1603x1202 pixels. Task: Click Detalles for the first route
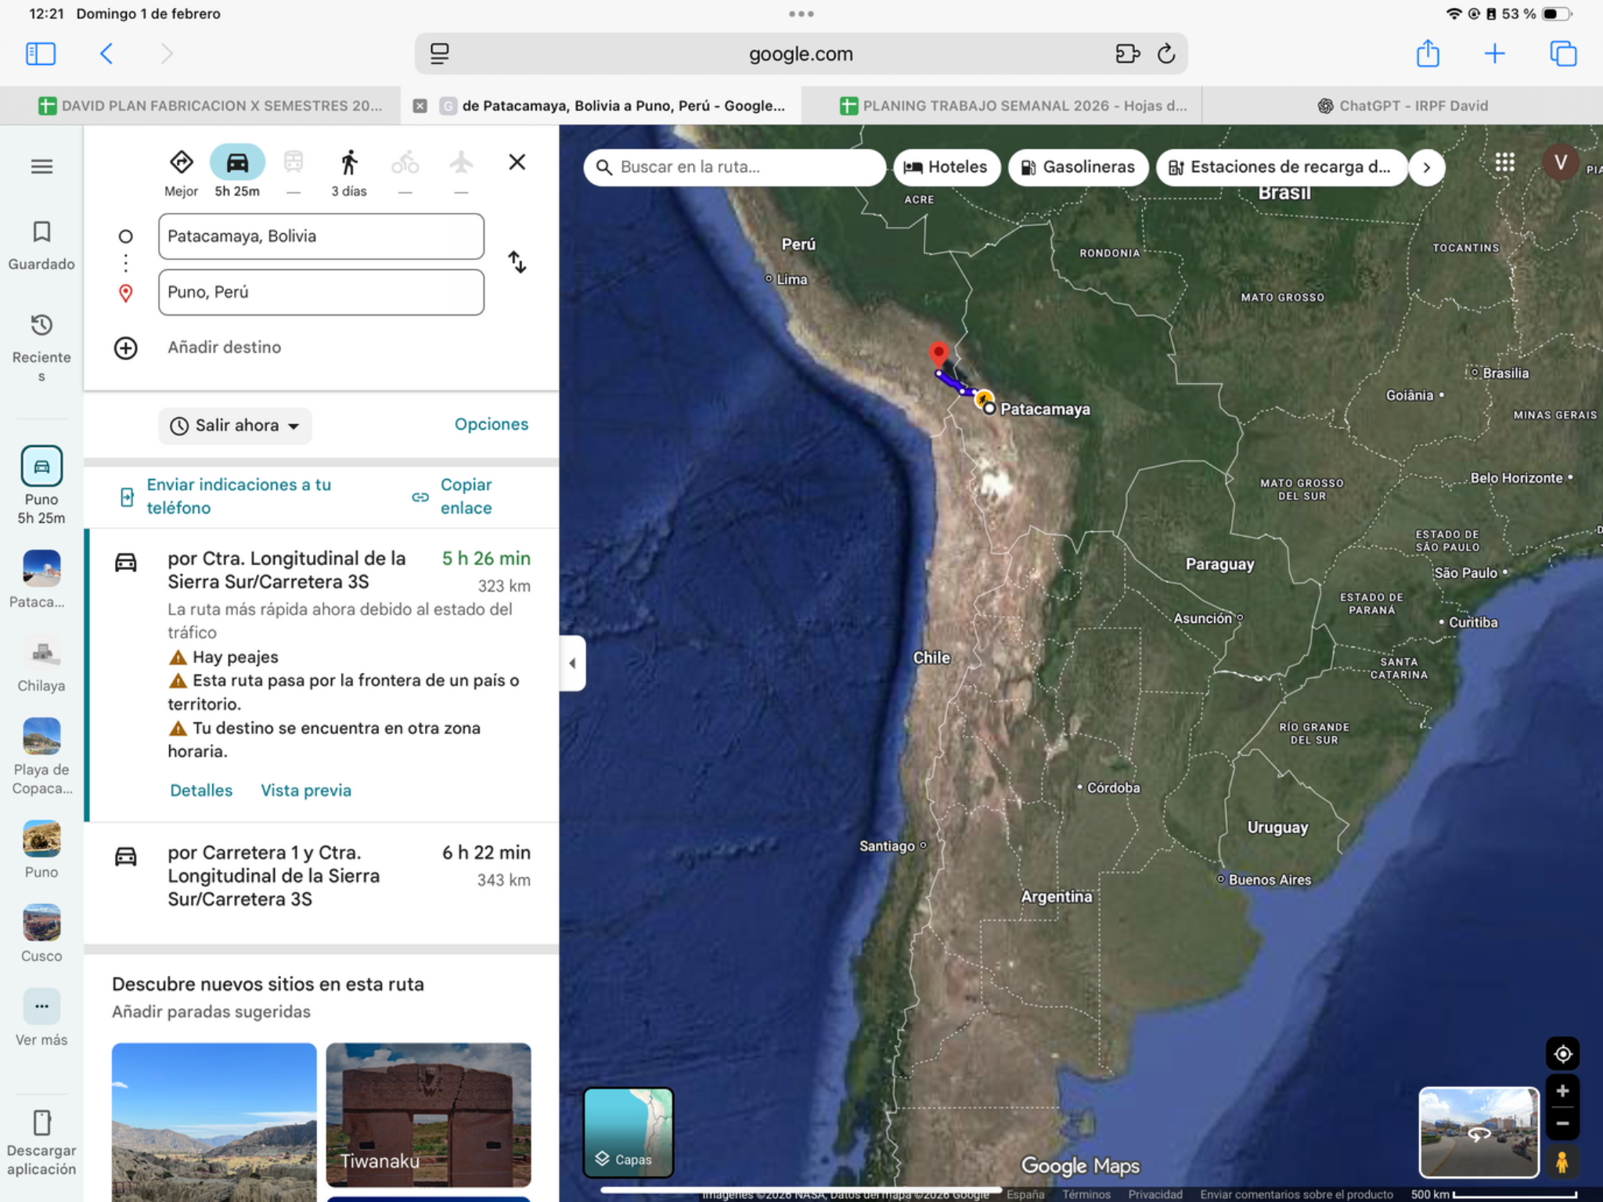(x=201, y=790)
